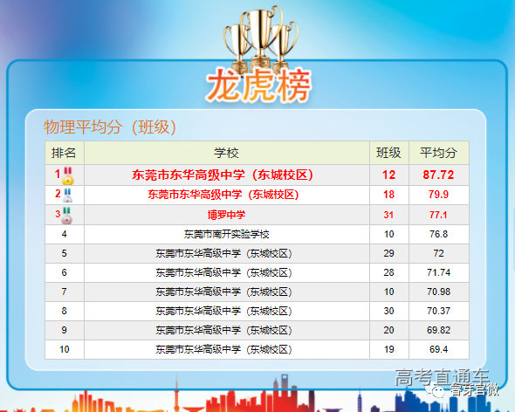Click average score 69.4
Image resolution: width=515 pixels, height=412 pixels.
click(438, 349)
